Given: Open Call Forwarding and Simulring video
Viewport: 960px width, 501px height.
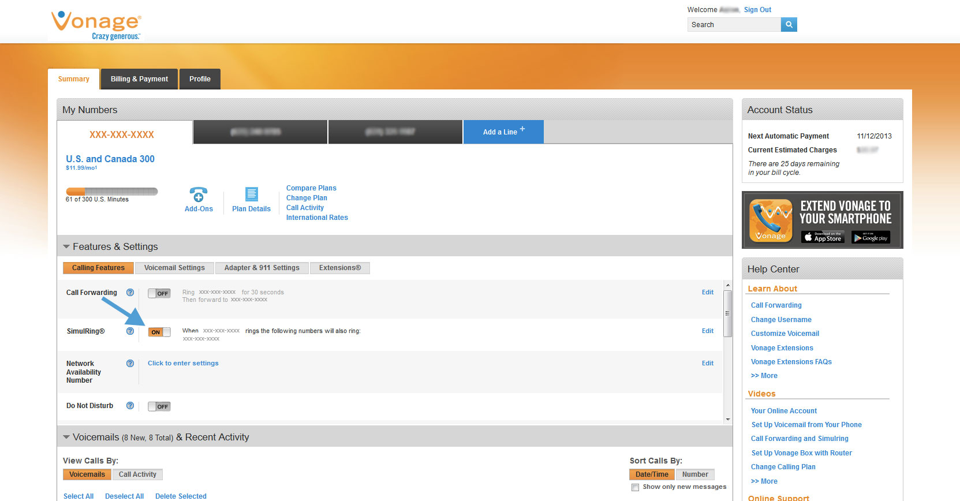Looking at the screenshot, I should 800,439.
